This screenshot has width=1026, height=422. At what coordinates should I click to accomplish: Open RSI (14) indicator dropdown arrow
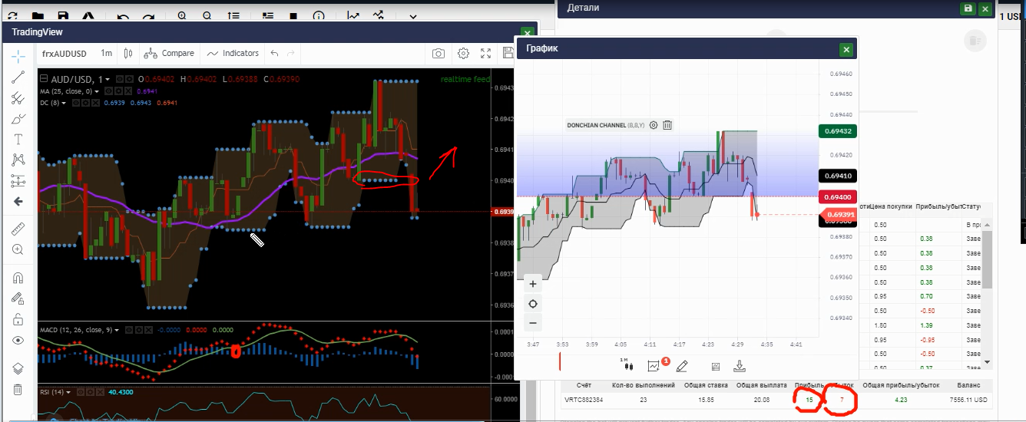tap(69, 392)
